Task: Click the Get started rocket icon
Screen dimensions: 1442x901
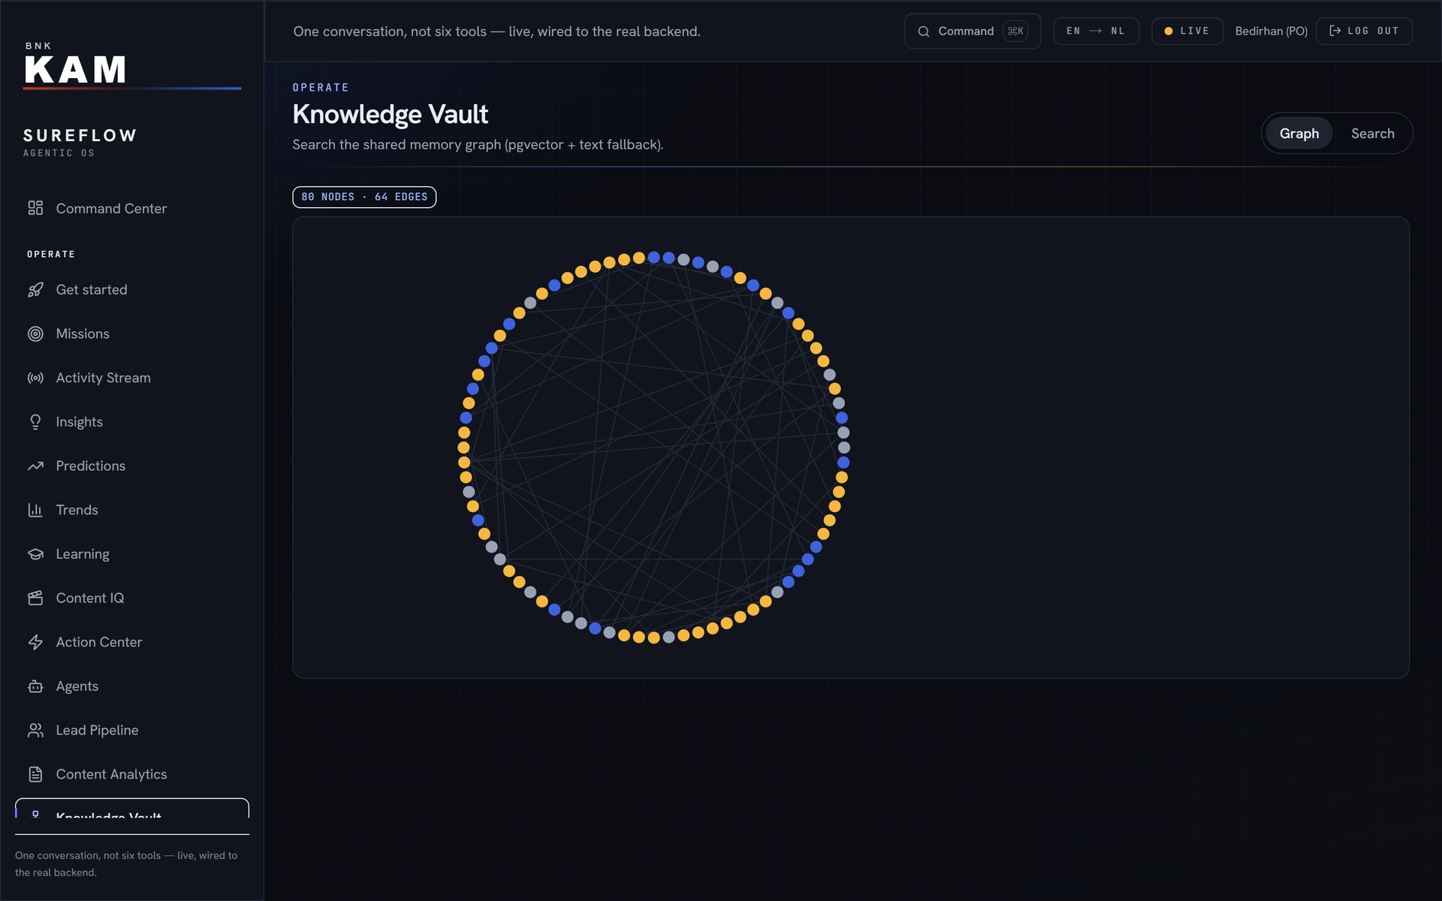Action: [35, 290]
